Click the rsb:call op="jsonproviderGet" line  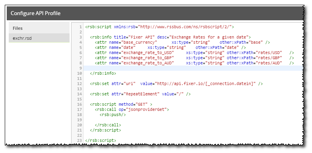coord(132,109)
